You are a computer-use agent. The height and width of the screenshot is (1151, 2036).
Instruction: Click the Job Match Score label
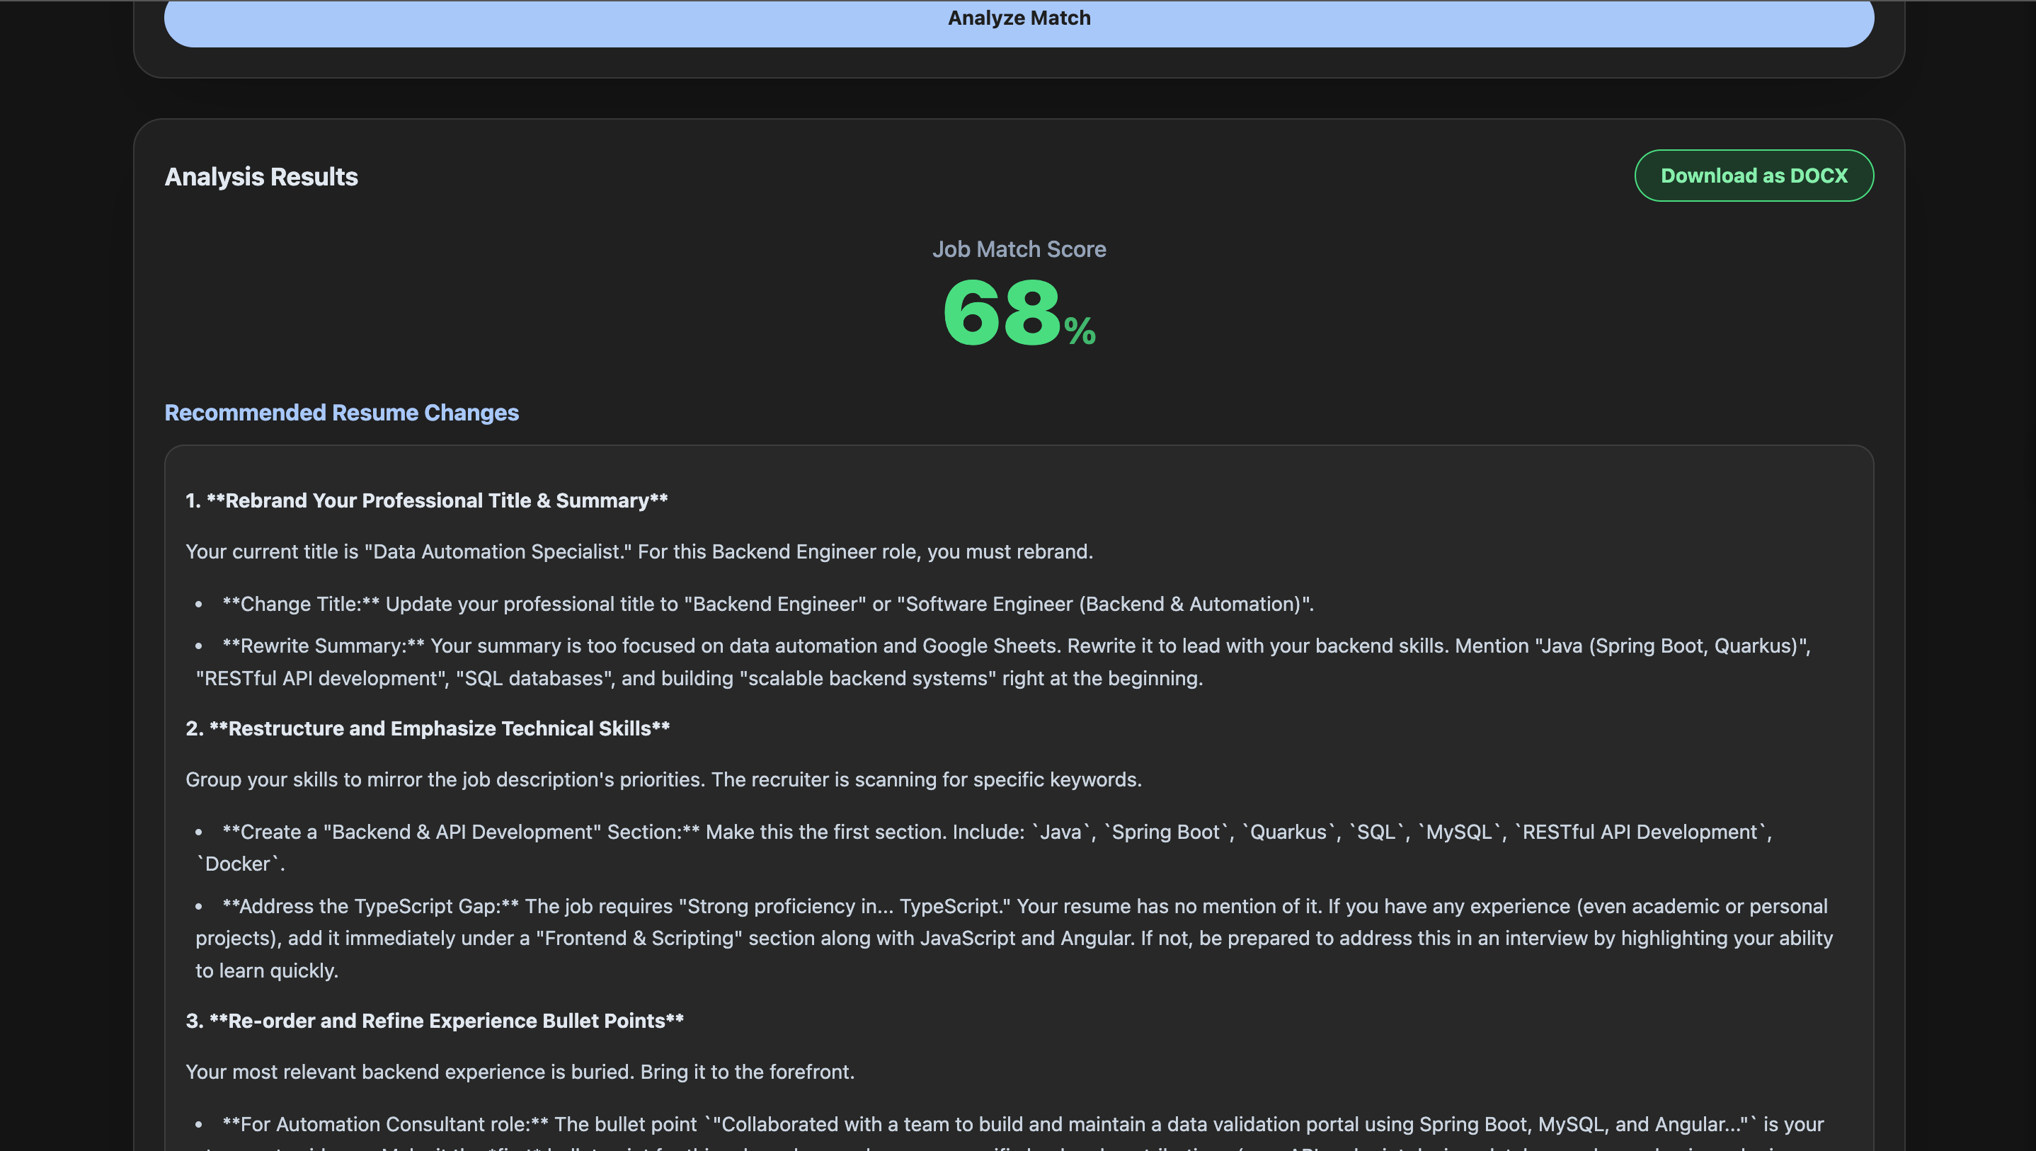pyautogui.click(x=1018, y=249)
